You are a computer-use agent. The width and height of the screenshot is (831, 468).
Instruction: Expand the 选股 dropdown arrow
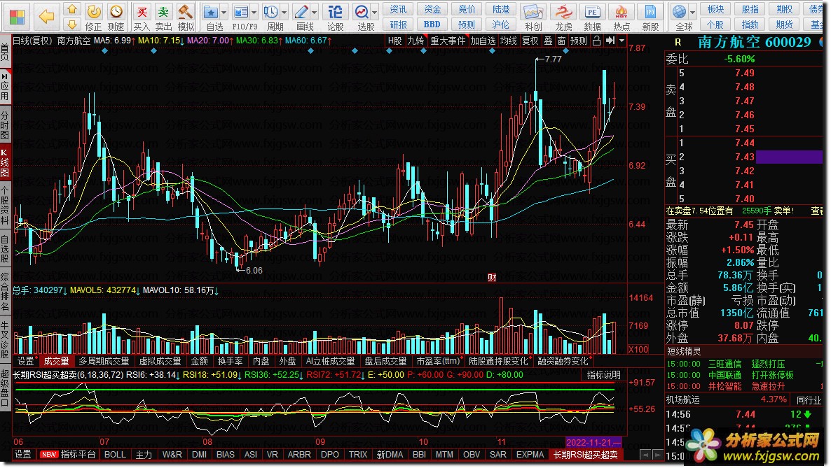pyautogui.click(x=375, y=12)
